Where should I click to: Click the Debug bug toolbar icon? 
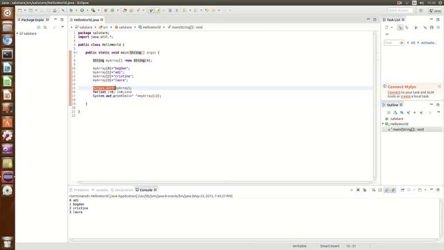[71, 10]
